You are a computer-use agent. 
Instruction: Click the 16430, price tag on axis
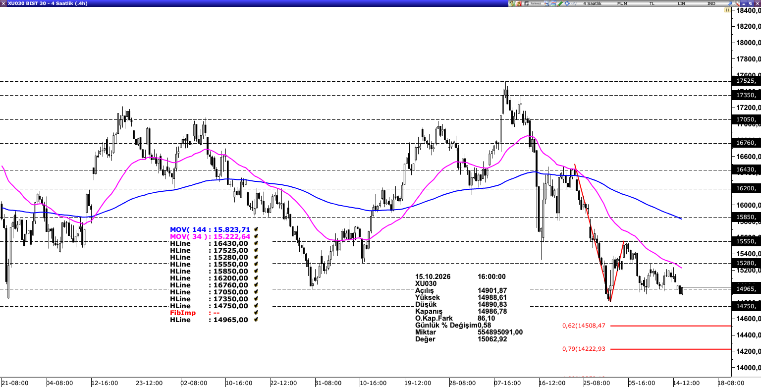(746, 170)
